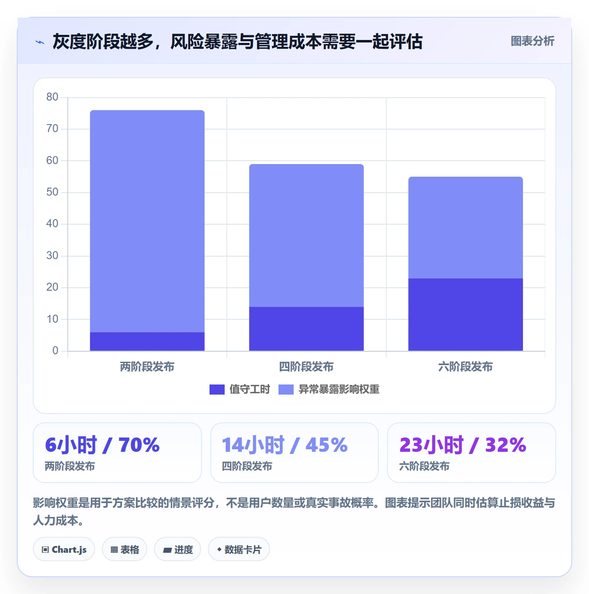Click the 14小时 / 45% stat value
Screen dimensions: 589x594
coord(285,445)
